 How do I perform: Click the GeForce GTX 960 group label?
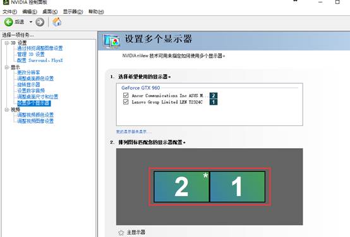(141, 88)
